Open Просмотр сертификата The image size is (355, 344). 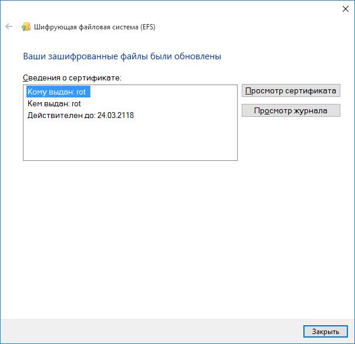[x=290, y=90]
